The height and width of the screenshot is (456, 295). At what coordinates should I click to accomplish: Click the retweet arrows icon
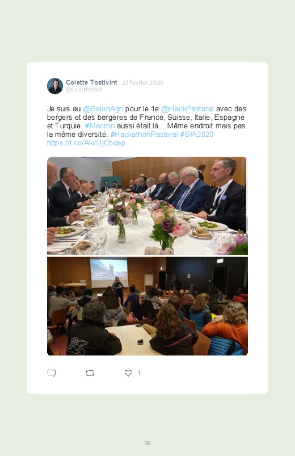click(90, 373)
